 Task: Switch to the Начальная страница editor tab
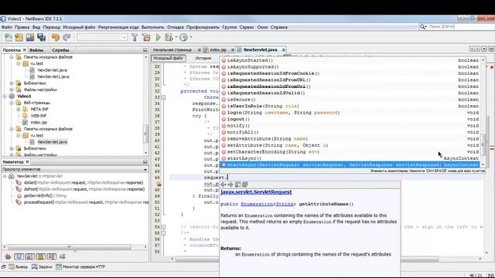[x=172, y=49]
